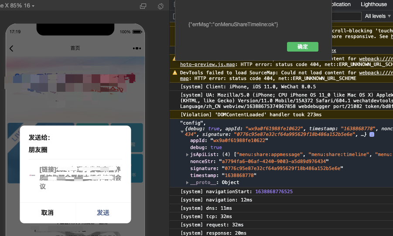Open the hoto-preview.js.map link
Screen dimensions: 393x236
208,64
